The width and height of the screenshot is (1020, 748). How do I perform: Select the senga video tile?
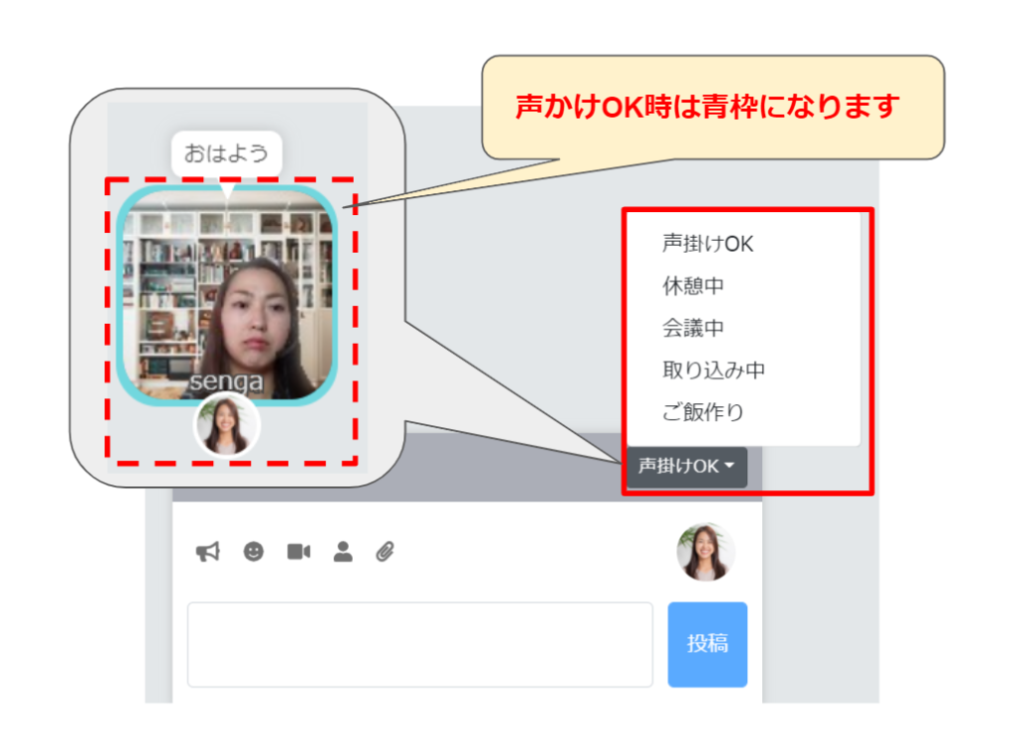(226, 296)
